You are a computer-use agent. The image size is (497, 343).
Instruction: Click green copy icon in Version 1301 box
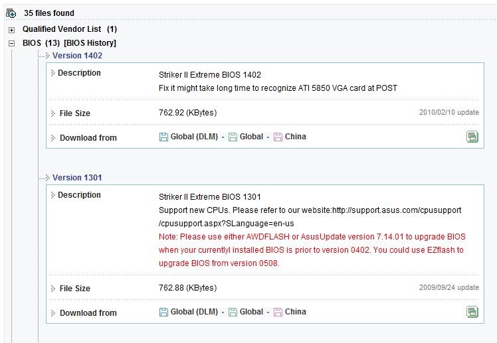(472, 312)
